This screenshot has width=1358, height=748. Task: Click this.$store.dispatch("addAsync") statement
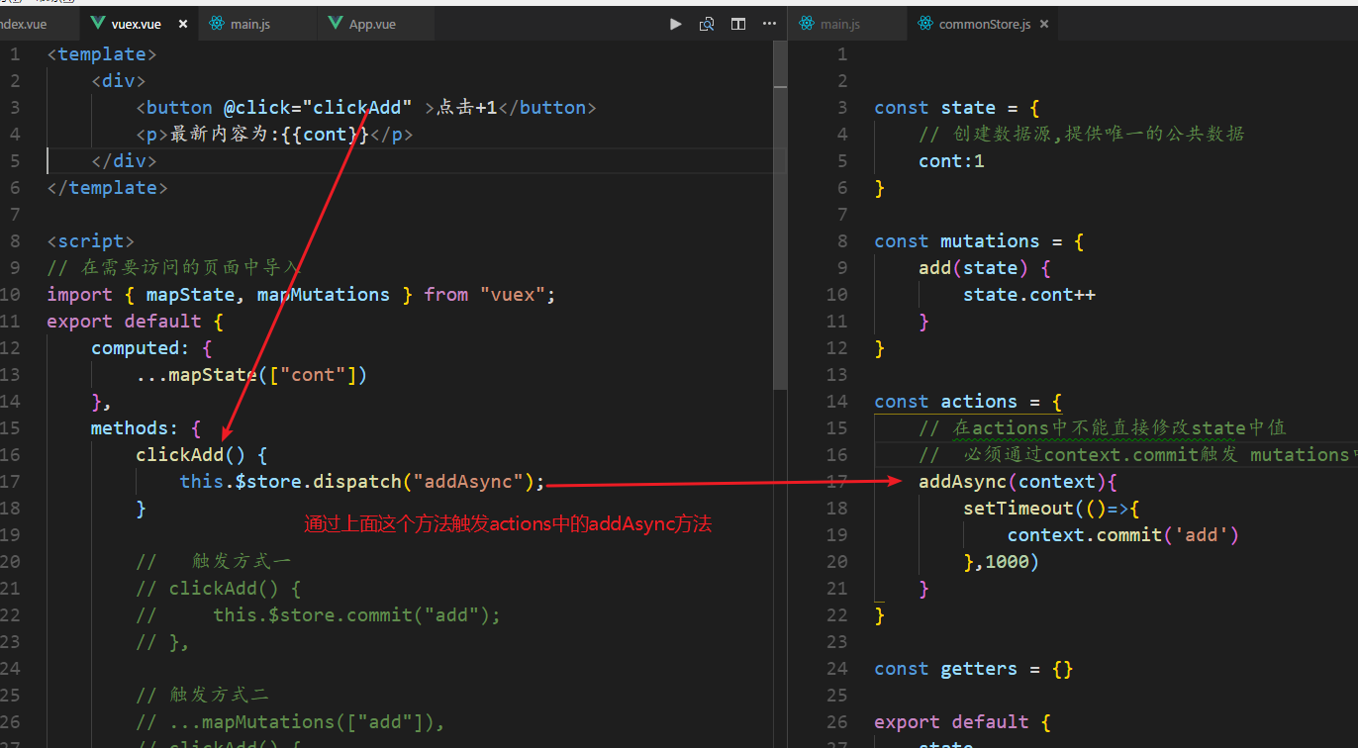point(362,481)
